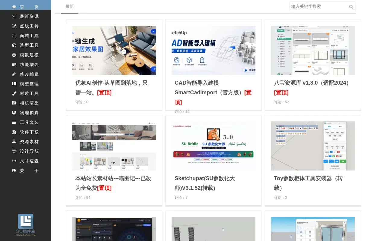Image resolution: width=386 pixels, height=241 pixels.
Task: Go to 相机渲染 in the sidebar
Action: click(26, 103)
